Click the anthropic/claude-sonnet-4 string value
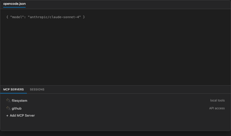Image resolution: width=231 pixels, height=136 pixels. (x=54, y=17)
